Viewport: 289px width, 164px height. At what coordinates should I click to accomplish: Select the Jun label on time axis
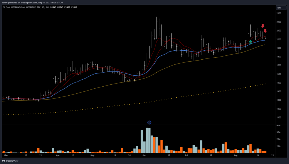point(144,155)
